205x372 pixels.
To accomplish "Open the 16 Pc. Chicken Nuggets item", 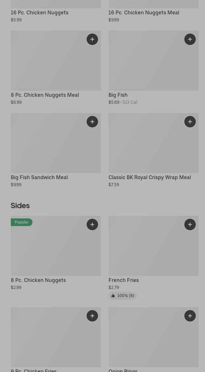I will [x=39, y=13].
